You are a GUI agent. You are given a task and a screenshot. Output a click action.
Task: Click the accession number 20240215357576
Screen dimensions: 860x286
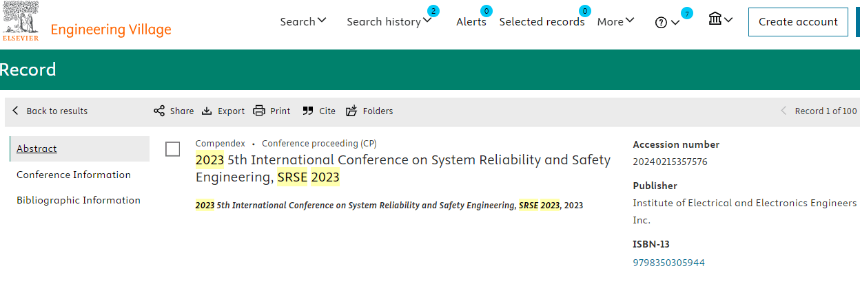click(670, 162)
